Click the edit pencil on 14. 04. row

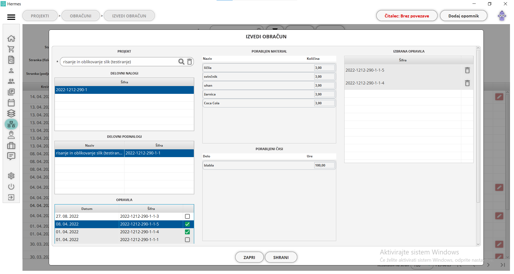point(499,97)
